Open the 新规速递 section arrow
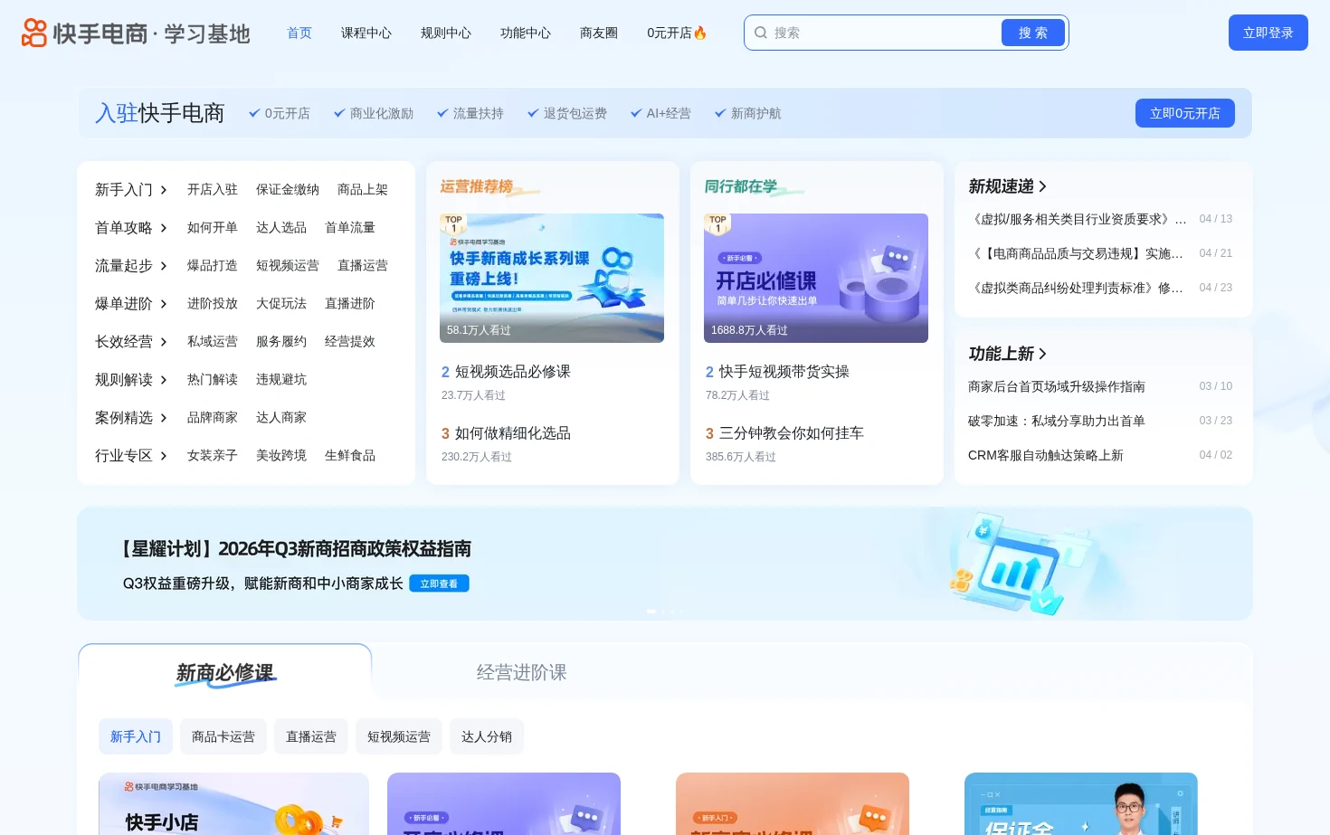Viewport: 1330px width, 835px height. 1042,186
